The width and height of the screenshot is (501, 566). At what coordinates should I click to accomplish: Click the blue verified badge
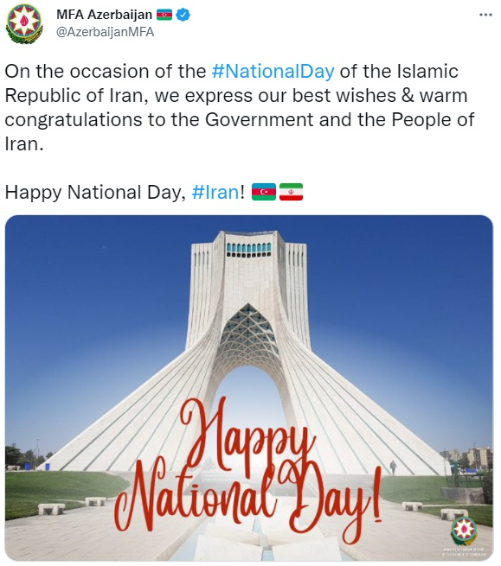(183, 15)
